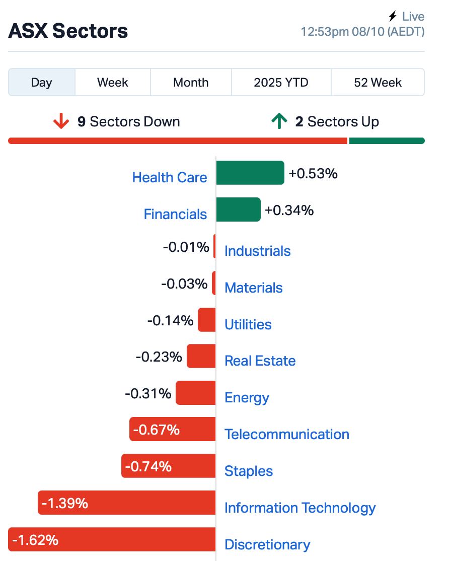Open the Information Technology sector link
Screen dimensions: 451x561
coord(300,508)
